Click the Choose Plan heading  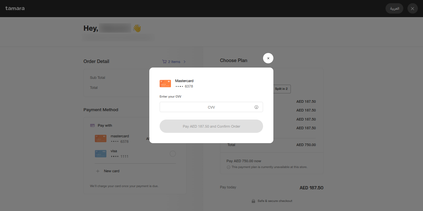[234, 60]
